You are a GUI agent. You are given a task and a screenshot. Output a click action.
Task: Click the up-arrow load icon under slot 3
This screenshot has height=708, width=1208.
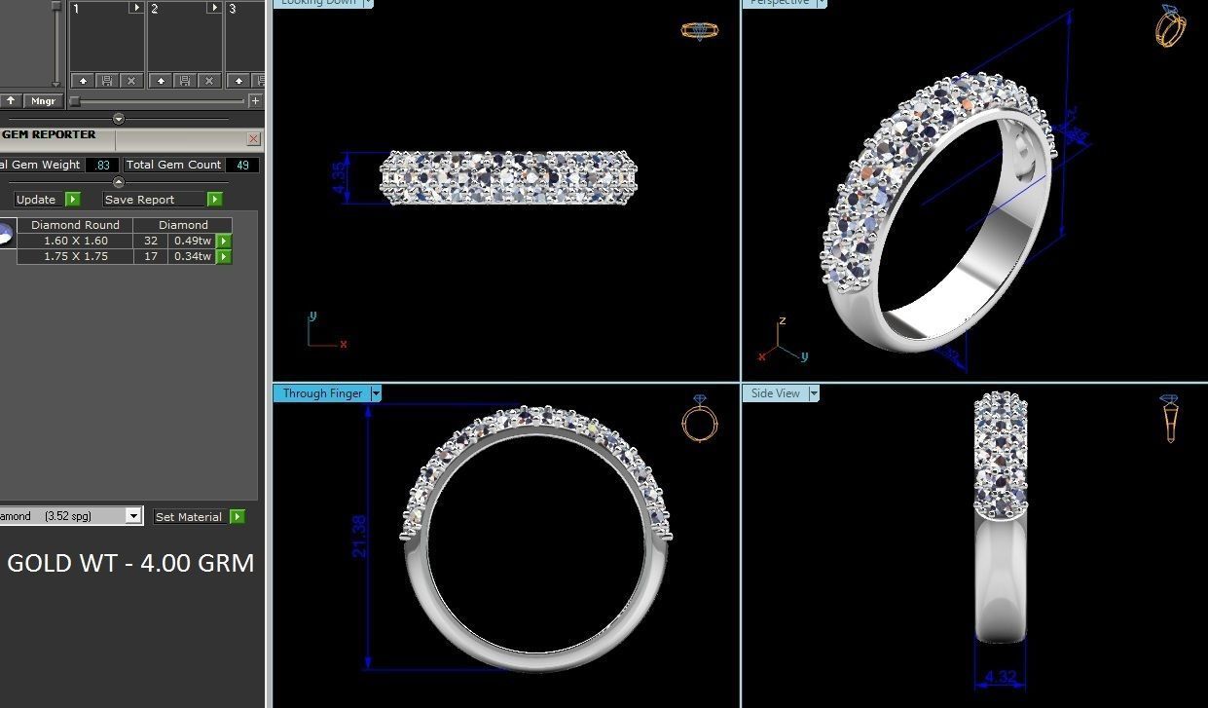(238, 81)
